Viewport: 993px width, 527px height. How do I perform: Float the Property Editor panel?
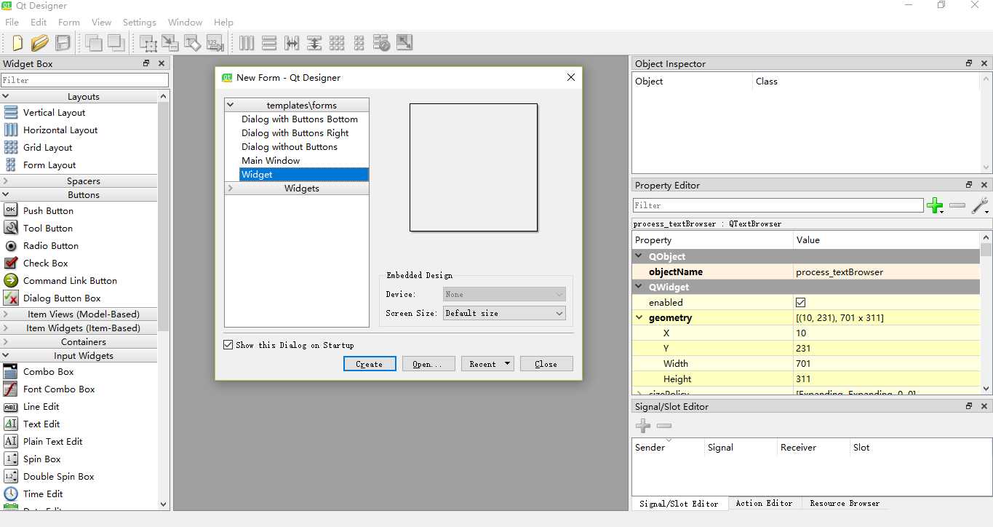pyautogui.click(x=969, y=185)
